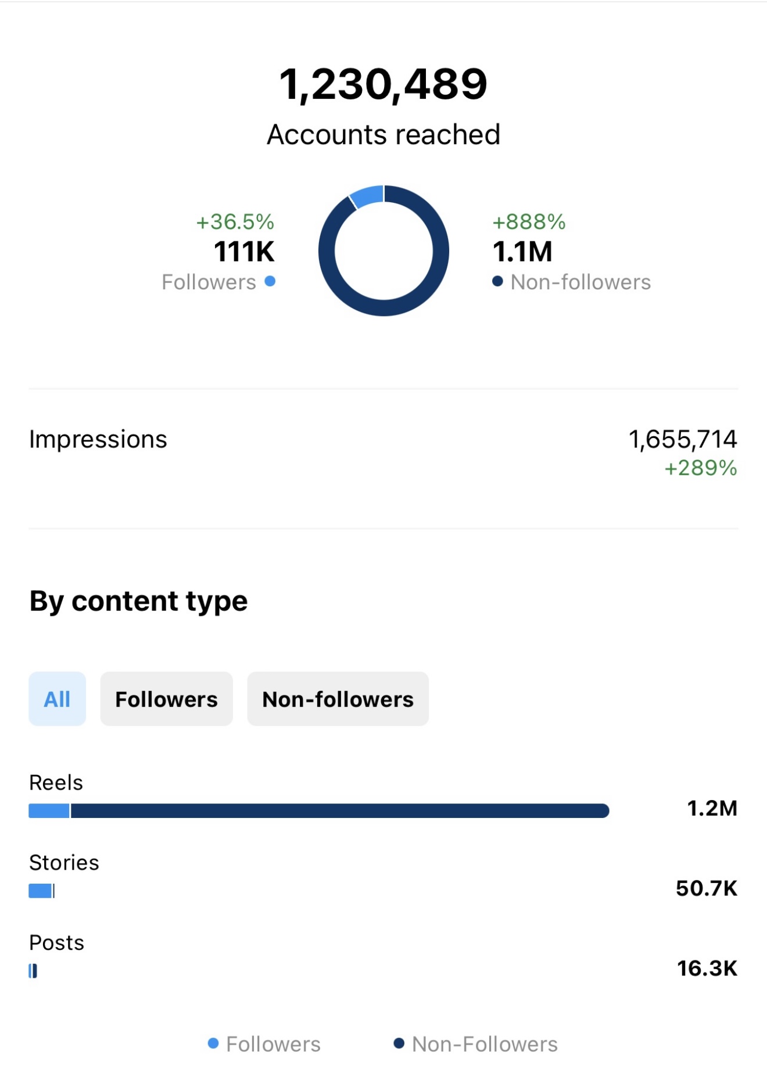Viewport: 767px width, 1087px height.
Task: Tap the Stories 50.7K value
Action: pos(707,888)
